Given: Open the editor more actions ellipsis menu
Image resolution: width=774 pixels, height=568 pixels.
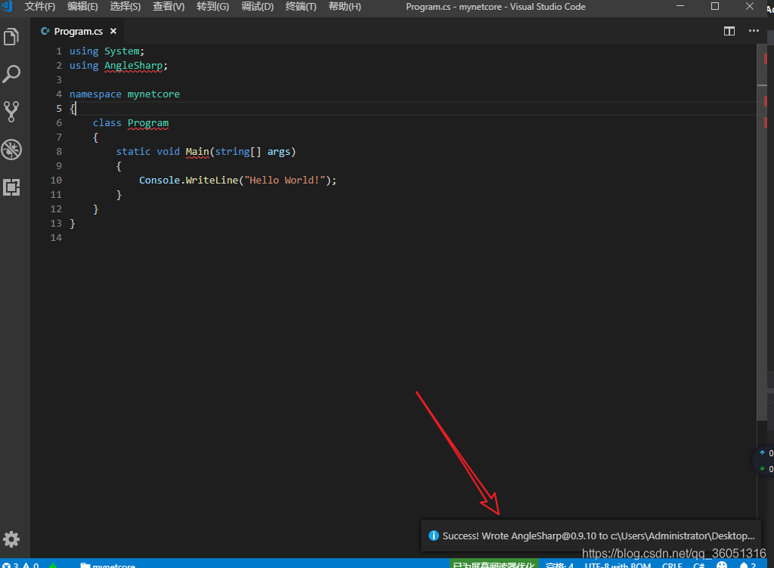Looking at the screenshot, I should [x=754, y=31].
